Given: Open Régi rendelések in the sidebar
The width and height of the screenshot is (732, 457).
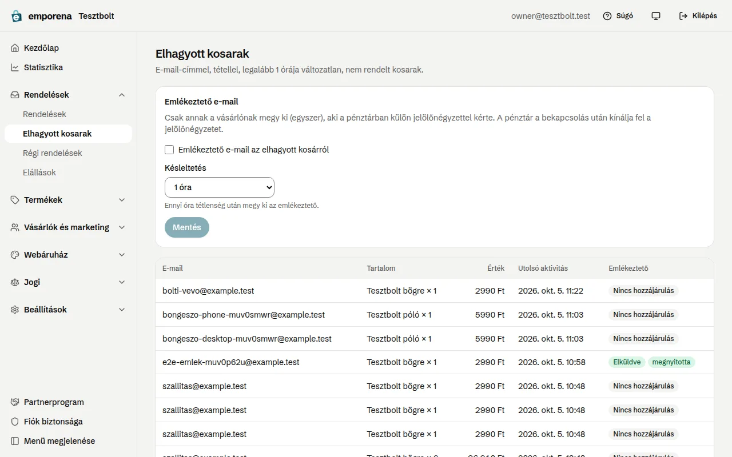Looking at the screenshot, I should (68, 153).
